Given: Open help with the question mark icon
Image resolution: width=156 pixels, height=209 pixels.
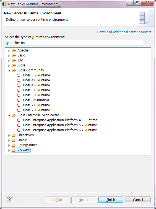Looking at the screenshot, I should pos(9,199).
